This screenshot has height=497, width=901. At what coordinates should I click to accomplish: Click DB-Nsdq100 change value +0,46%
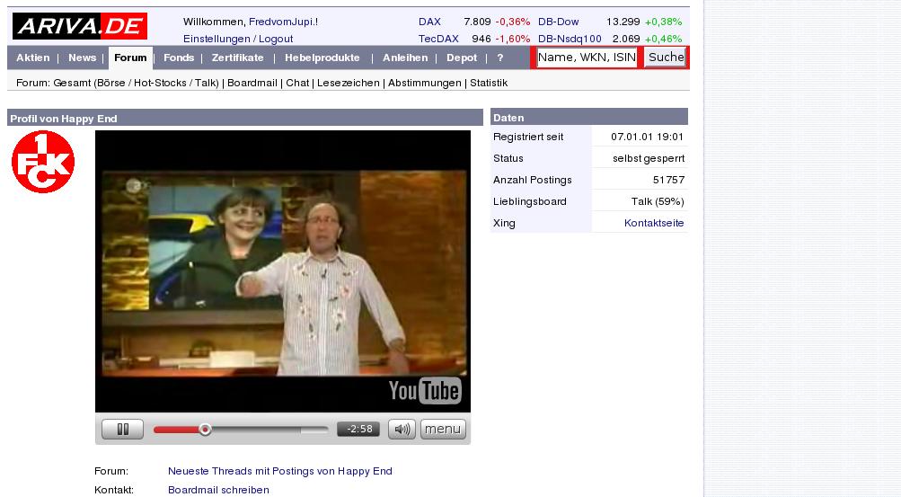[663, 39]
